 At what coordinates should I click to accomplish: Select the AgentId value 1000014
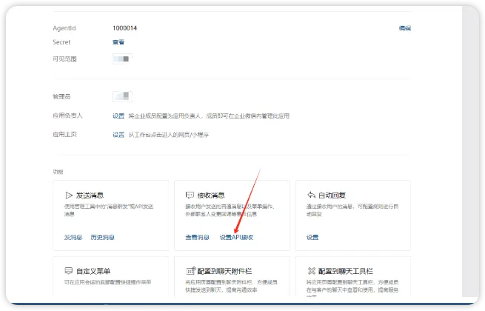pos(124,28)
